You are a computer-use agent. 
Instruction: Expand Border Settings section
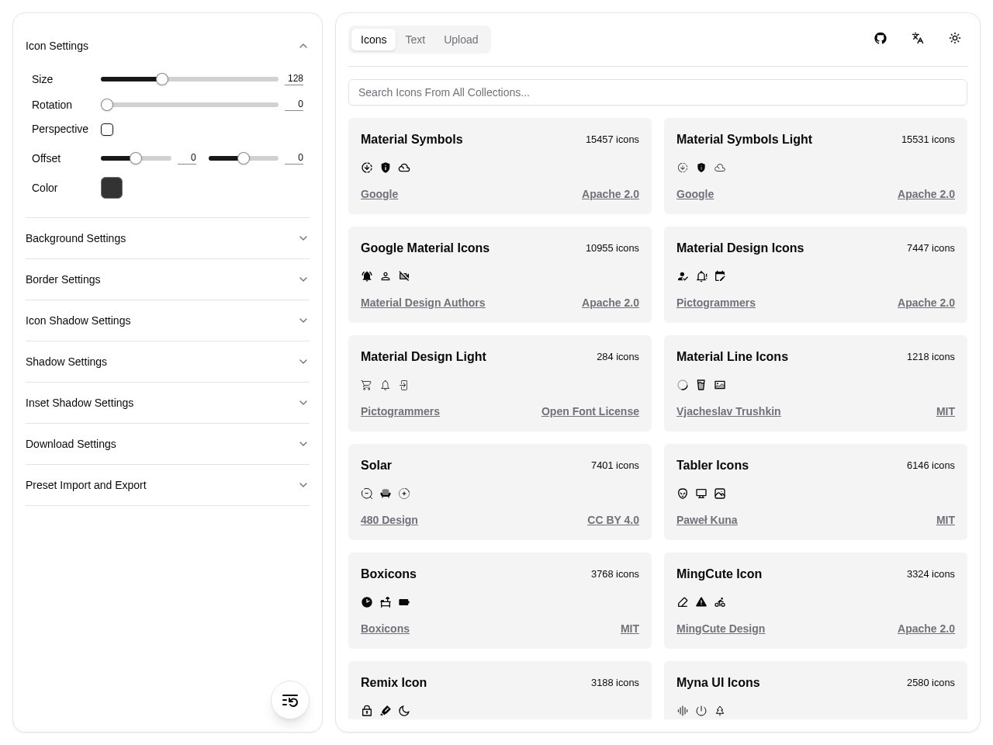click(168, 279)
